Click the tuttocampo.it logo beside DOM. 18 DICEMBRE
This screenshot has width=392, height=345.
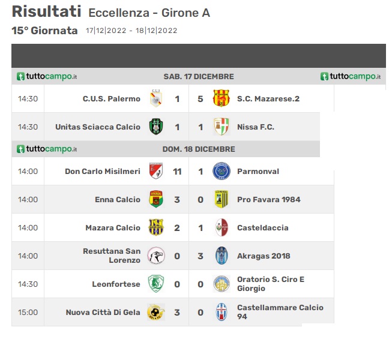tap(47, 149)
